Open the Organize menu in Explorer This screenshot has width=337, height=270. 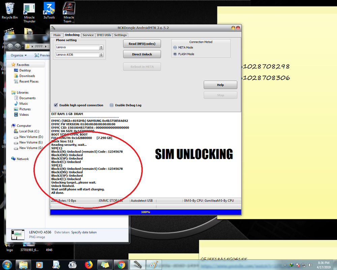(x=19, y=55)
